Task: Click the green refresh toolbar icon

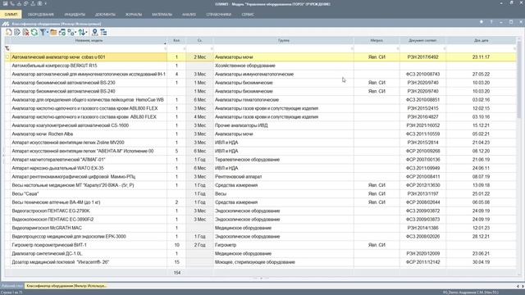Action: (34, 32)
